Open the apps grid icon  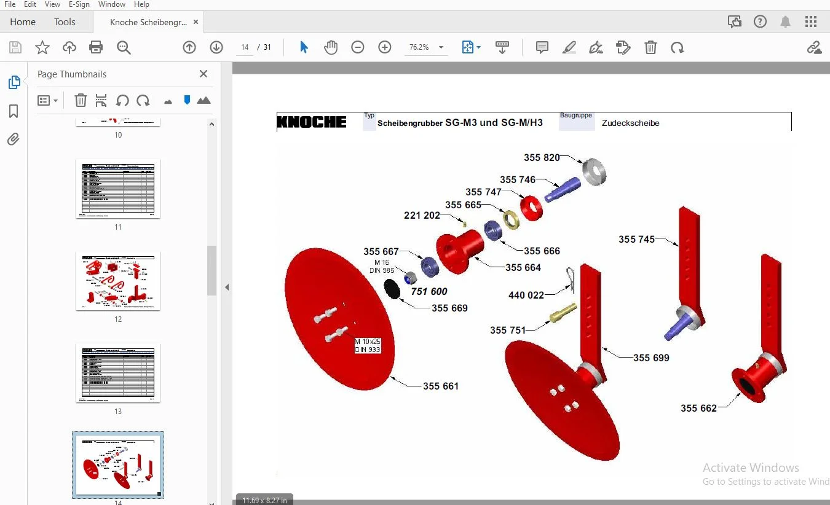(811, 22)
